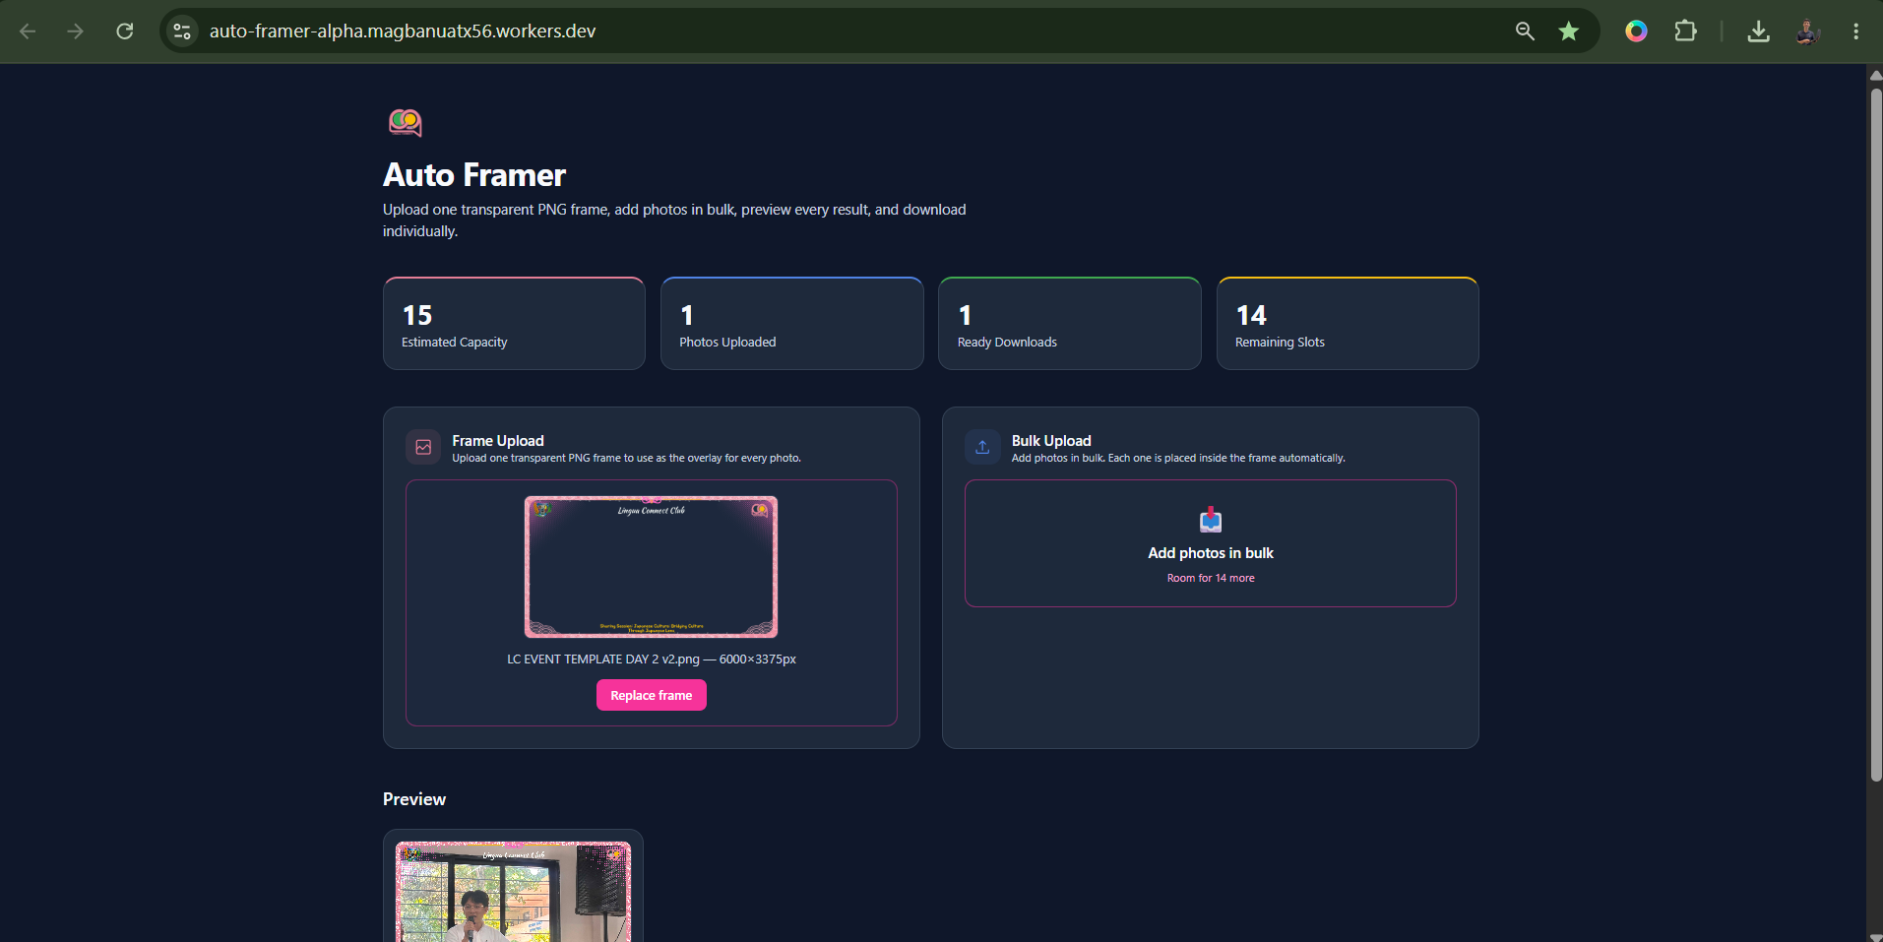Click the browser forward arrow
The width and height of the screenshot is (1883, 942).
tap(75, 31)
